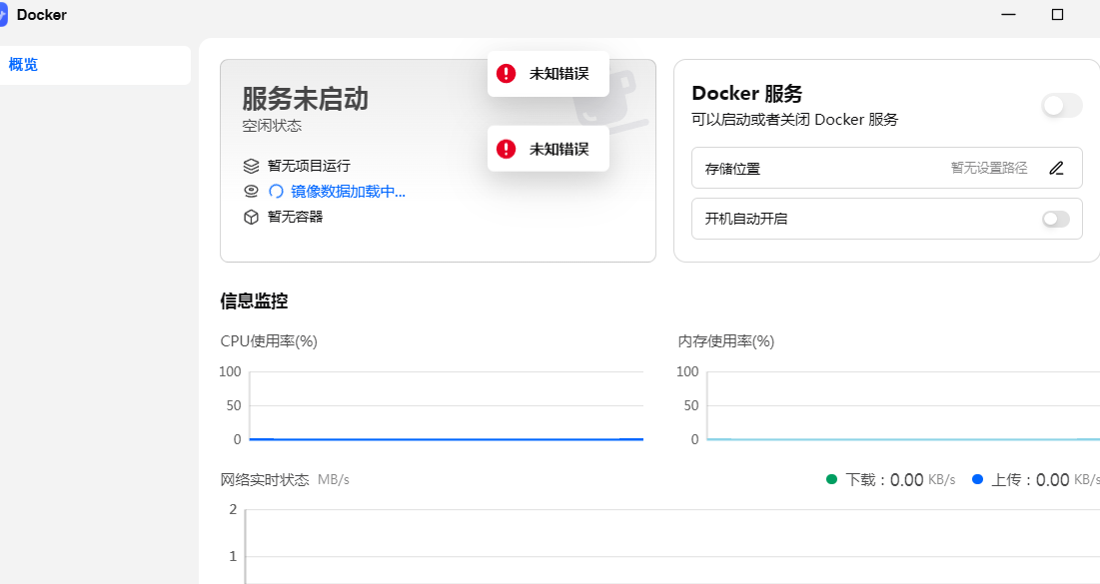Image resolution: width=1100 pixels, height=584 pixels.
Task: Click the layers icon beside 暂无项目运行
Action: tap(251, 166)
